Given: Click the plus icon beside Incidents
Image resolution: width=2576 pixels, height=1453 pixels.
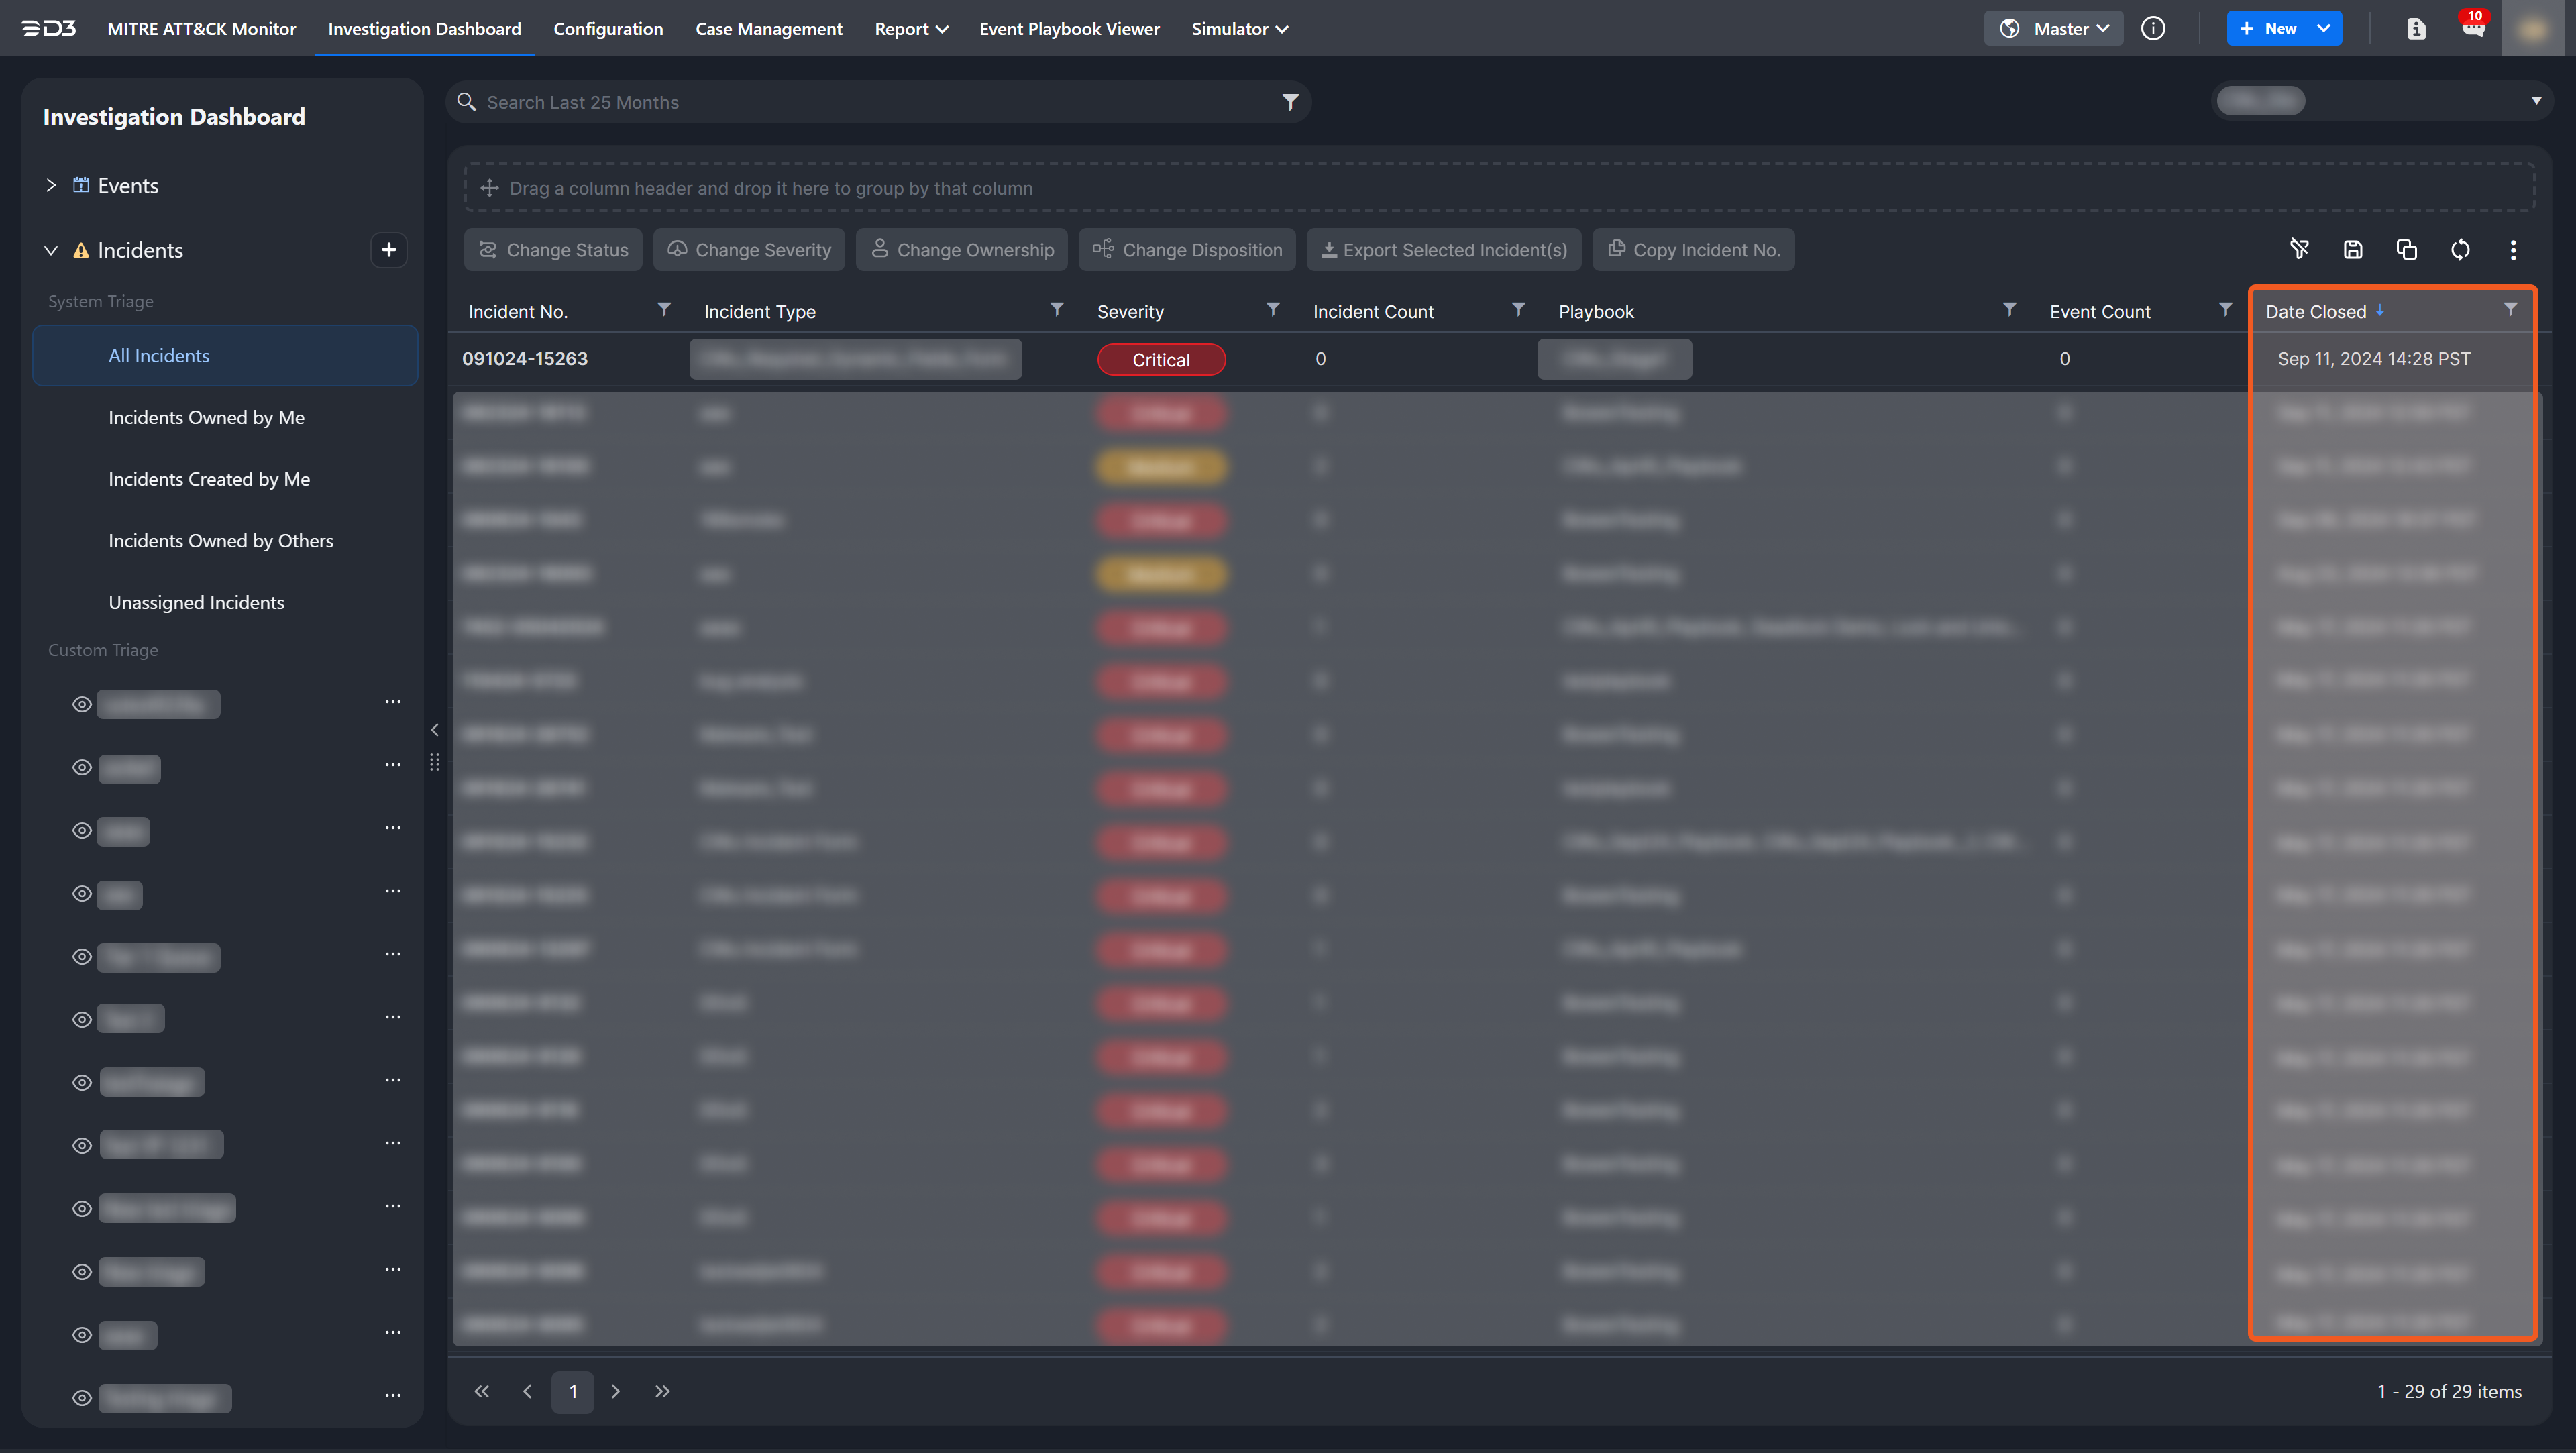Looking at the screenshot, I should tap(389, 249).
